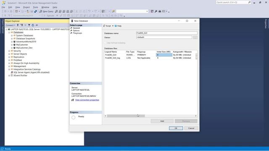Click the Add button
Image resolution: width=269 pixels, height=151 pixels.
(x=162, y=121)
